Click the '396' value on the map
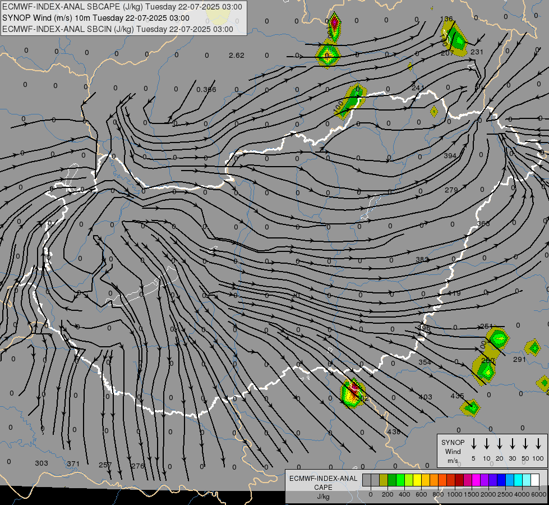 click(x=424, y=328)
